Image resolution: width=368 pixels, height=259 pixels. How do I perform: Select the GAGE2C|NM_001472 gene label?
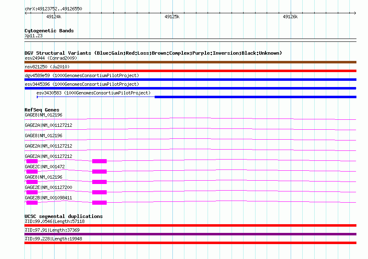coord(45,167)
